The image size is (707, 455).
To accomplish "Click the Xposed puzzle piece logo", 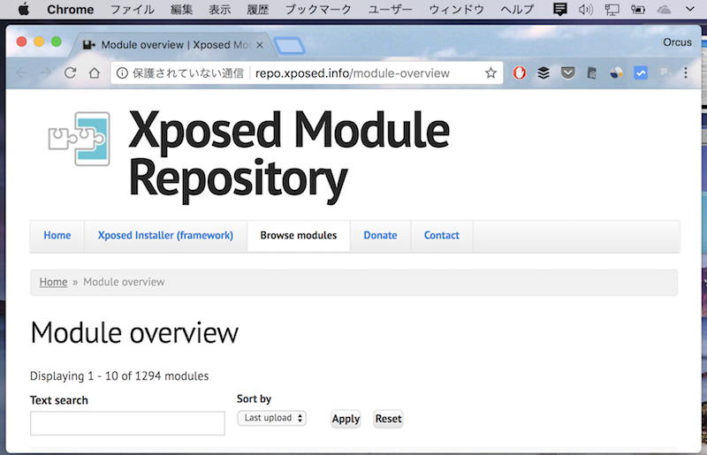I will tap(80, 139).
